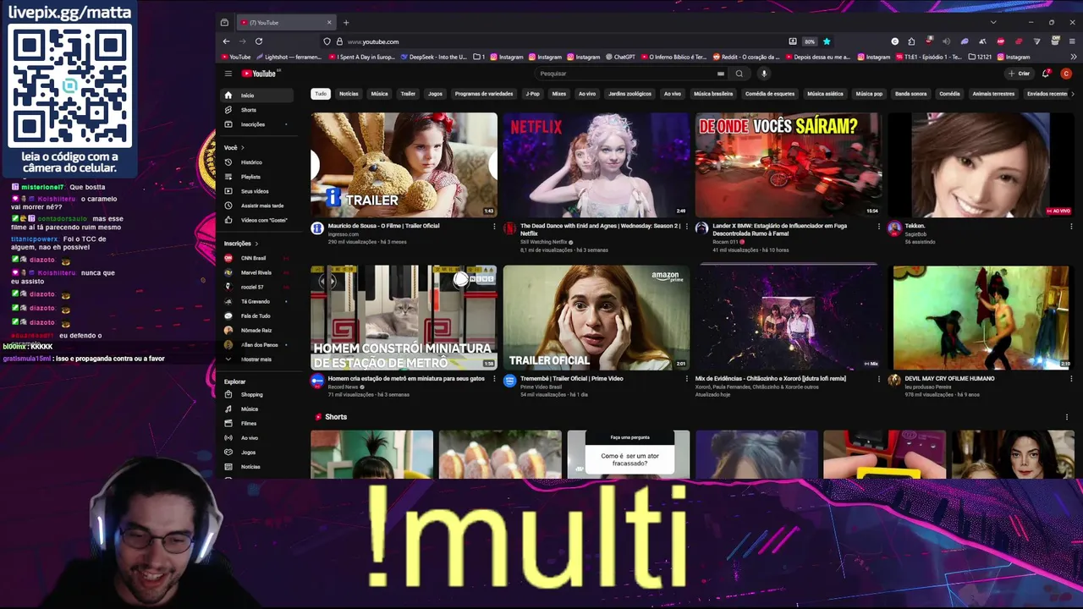
Task: Expand the Você section chevron
Action: [x=243, y=147]
